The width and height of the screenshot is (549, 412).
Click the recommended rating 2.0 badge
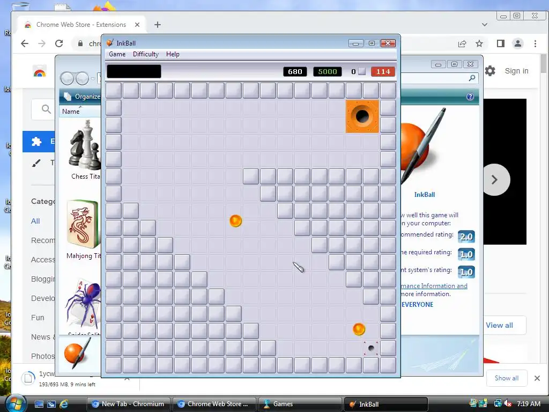(466, 237)
